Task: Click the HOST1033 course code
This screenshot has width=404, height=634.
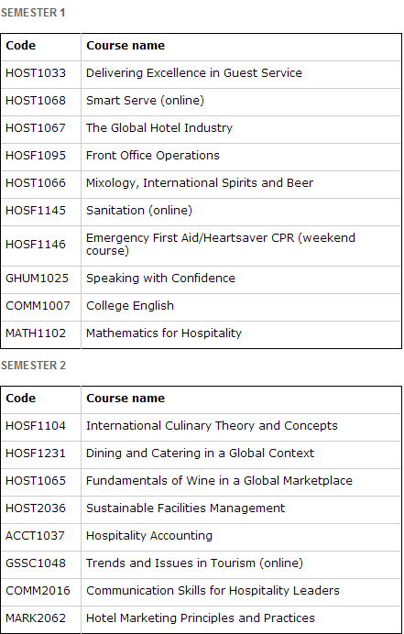Action: click(x=36, y=73)
